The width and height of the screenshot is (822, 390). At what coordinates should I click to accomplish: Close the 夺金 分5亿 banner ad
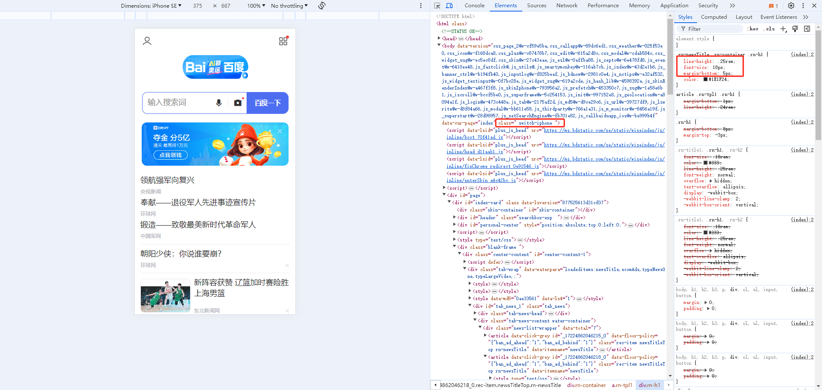[x=280, y=131]
